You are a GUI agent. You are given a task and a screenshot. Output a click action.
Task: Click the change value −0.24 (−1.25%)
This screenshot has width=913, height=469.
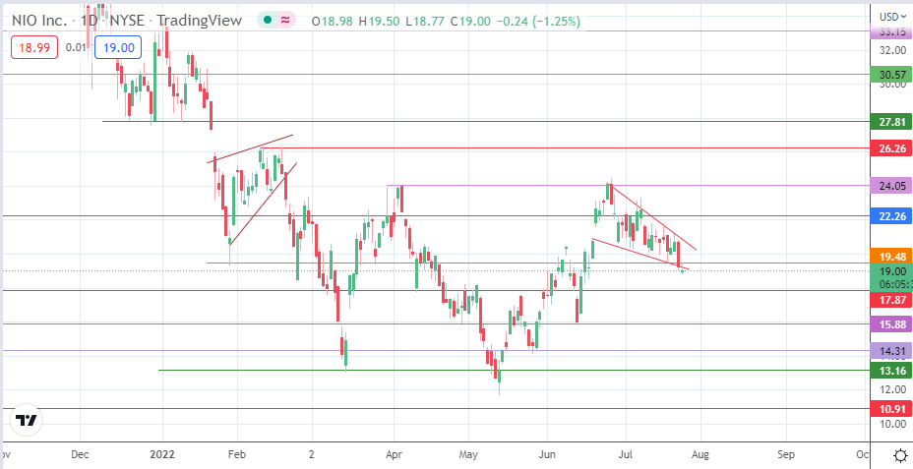[538, 22]
